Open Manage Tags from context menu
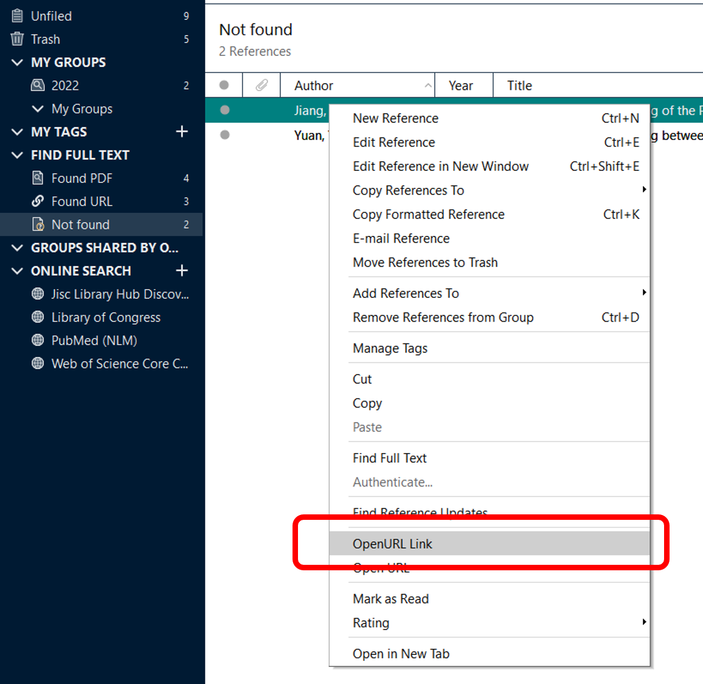703x684 pixels. 490,348
